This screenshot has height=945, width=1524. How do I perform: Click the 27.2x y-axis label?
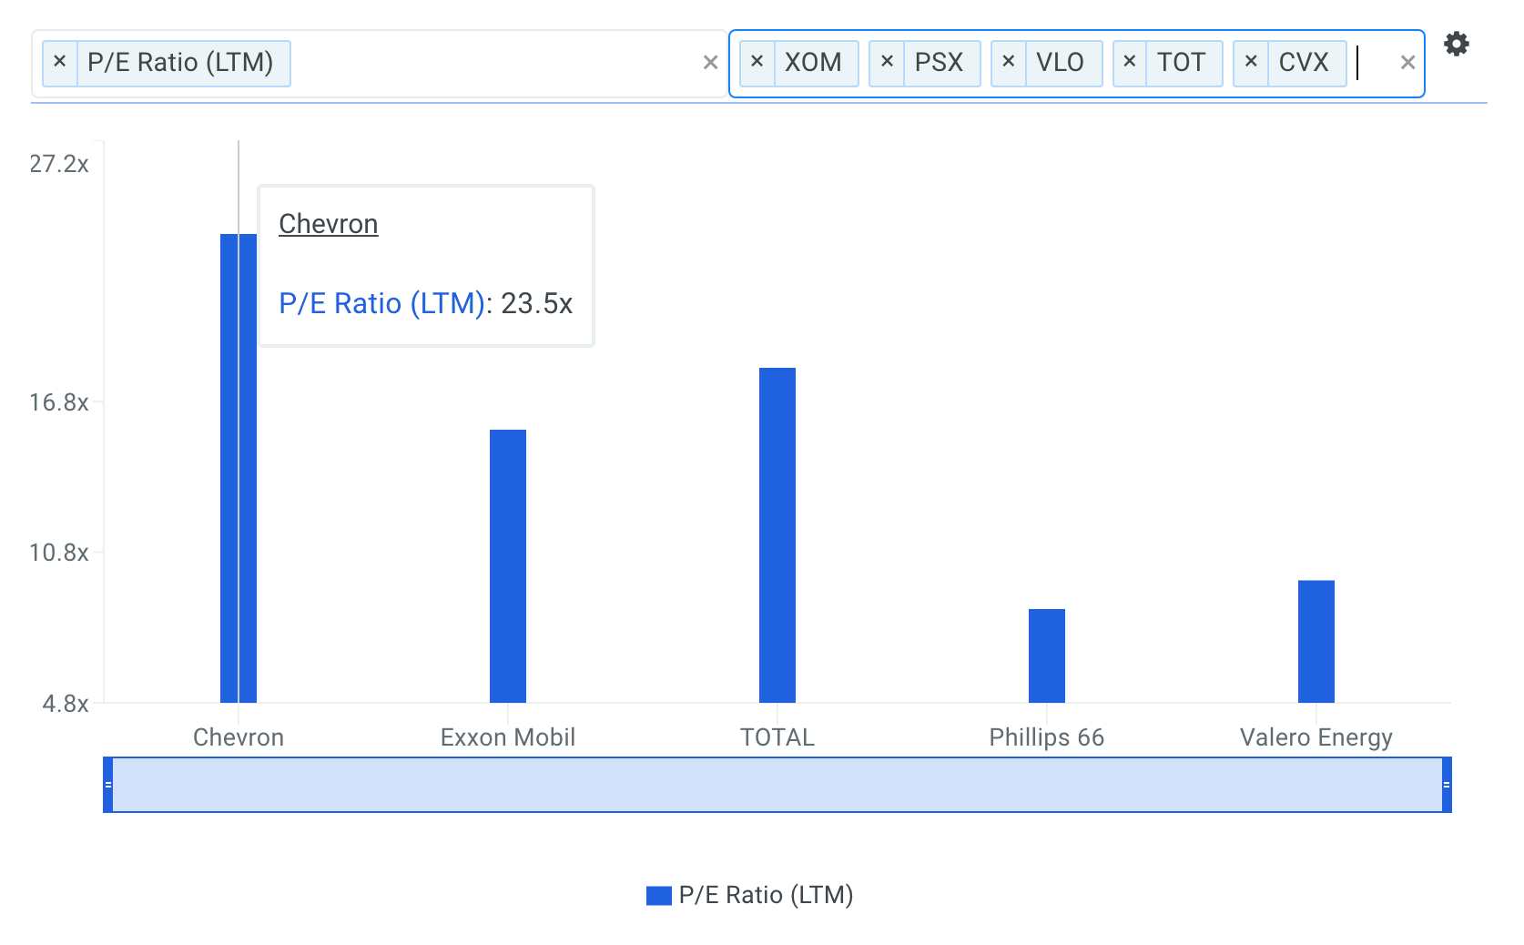tap(59, 164)
